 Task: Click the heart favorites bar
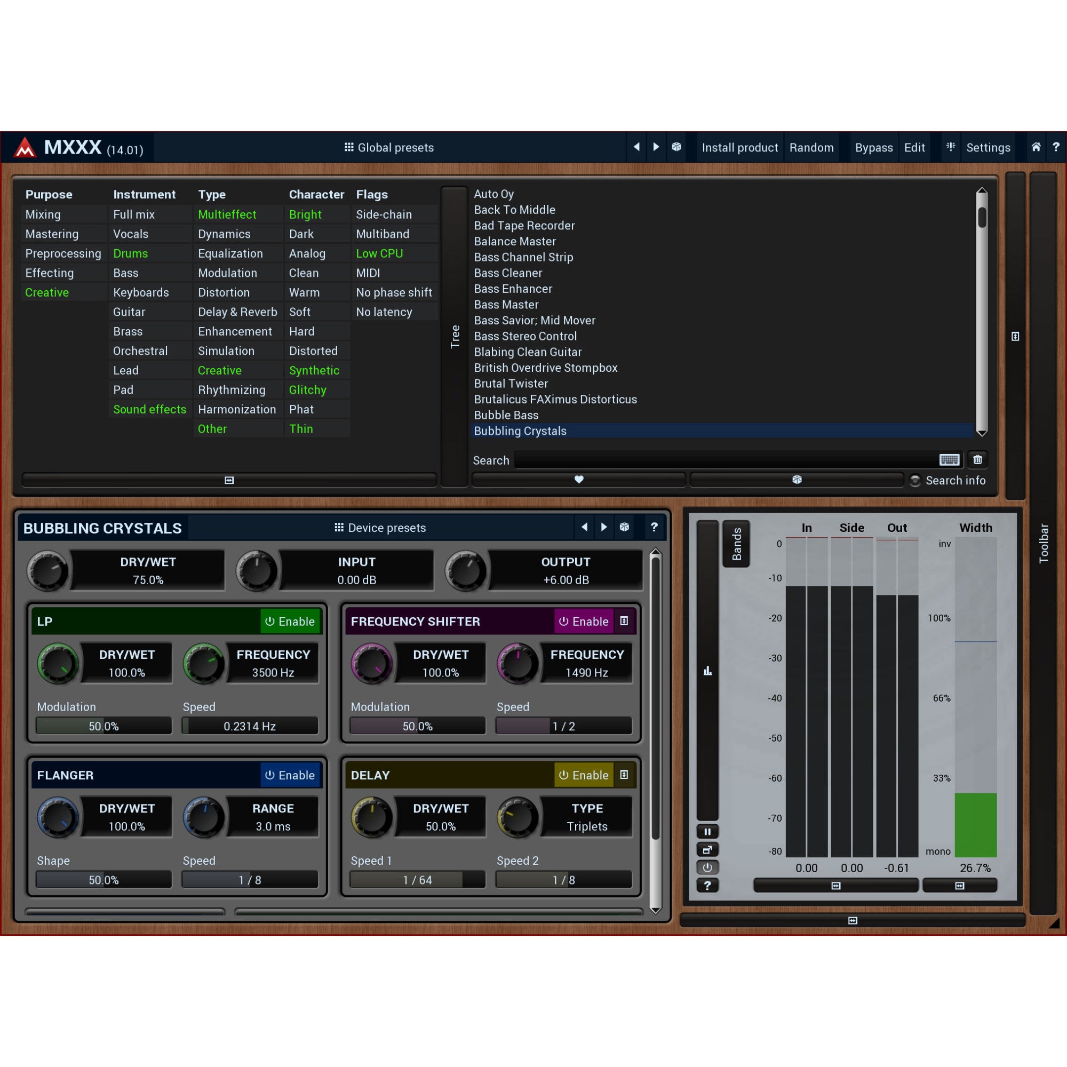[x=578, y=480]
